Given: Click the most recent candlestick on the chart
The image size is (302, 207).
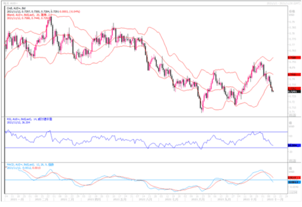Looking at the screenshot, I should click(x=273, y=90).
